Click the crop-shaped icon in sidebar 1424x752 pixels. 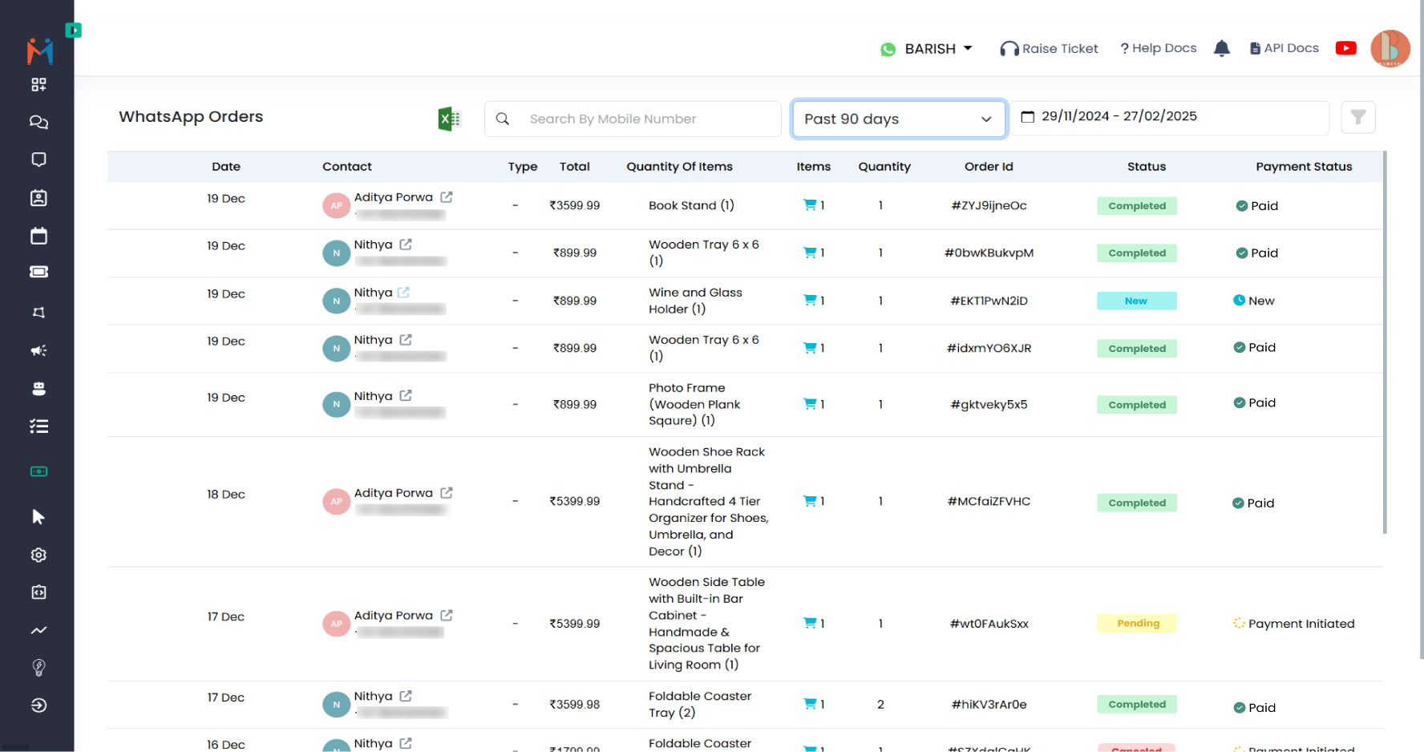38,313
